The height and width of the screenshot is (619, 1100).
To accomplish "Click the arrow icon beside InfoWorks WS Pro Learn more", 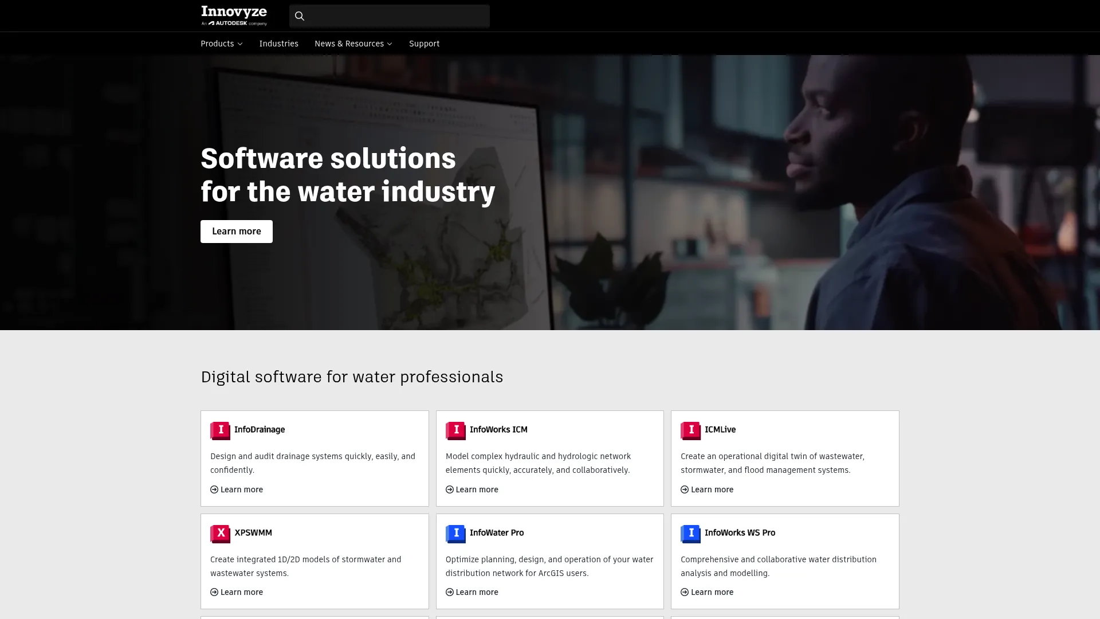I will click(685, 592).
